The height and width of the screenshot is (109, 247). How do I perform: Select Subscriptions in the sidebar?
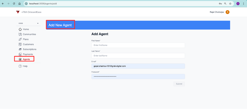pyautogui.click(x=30, y=49)
